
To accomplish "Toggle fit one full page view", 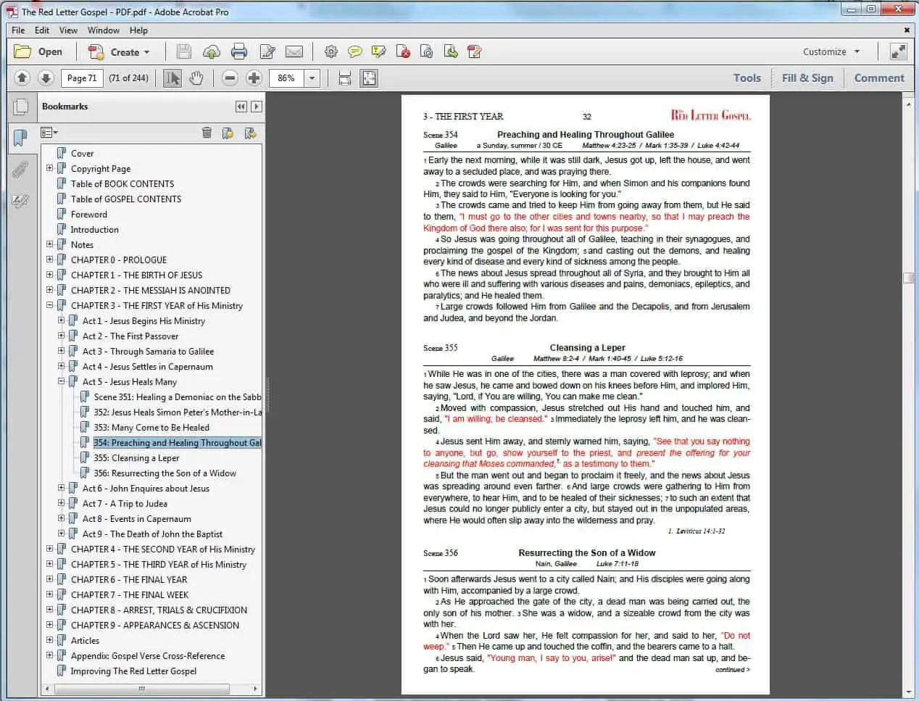I will click(x=369, y=78).
